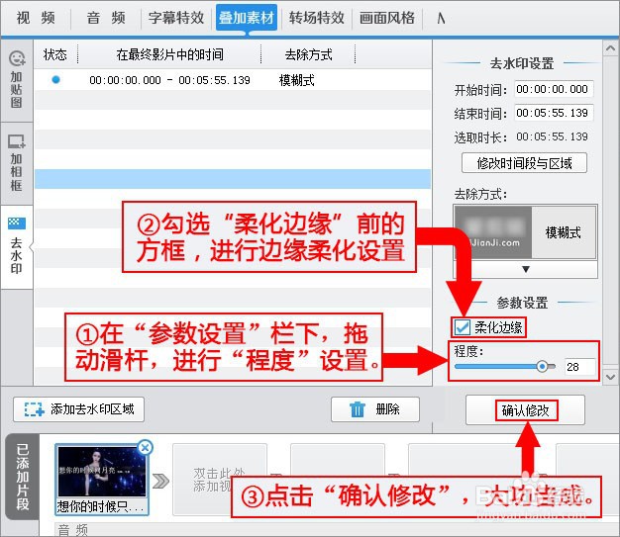Click the 模糊式 cell in the list
This screenshot has height=537, width=620.
coord(296,80)
